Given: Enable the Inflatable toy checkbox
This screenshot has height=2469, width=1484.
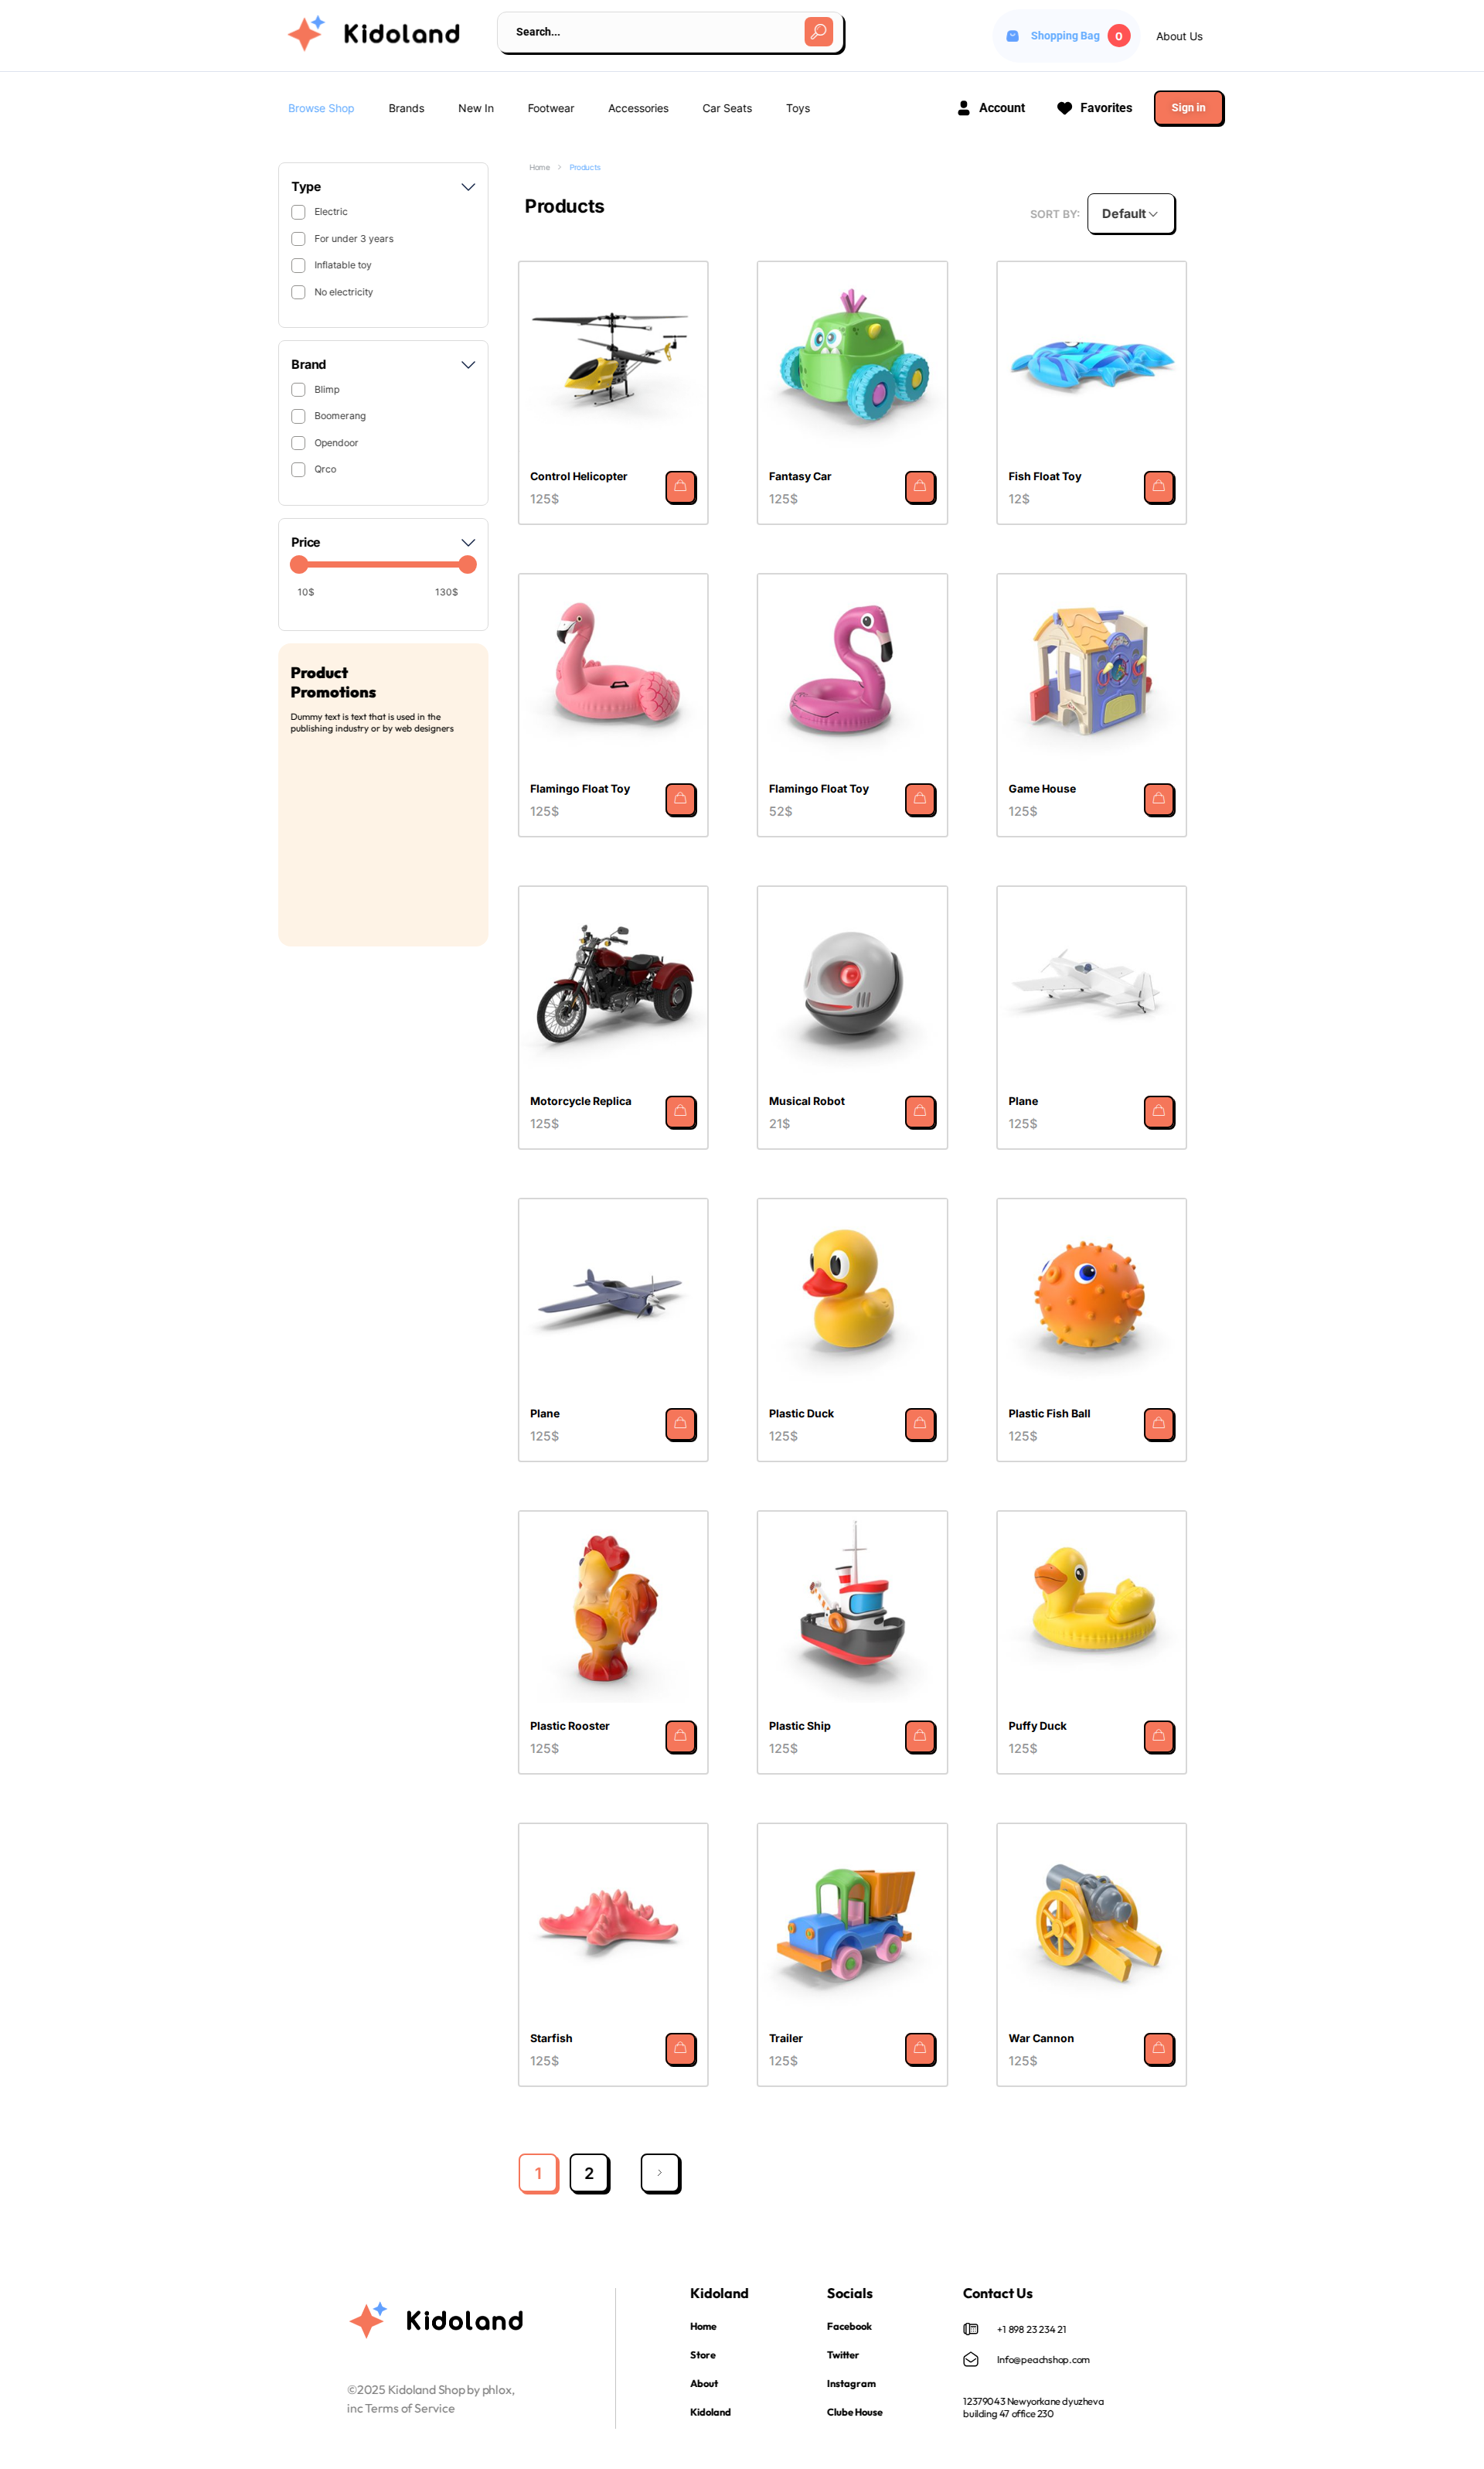Looking at the screenshot, I should [x=298, y=265].
